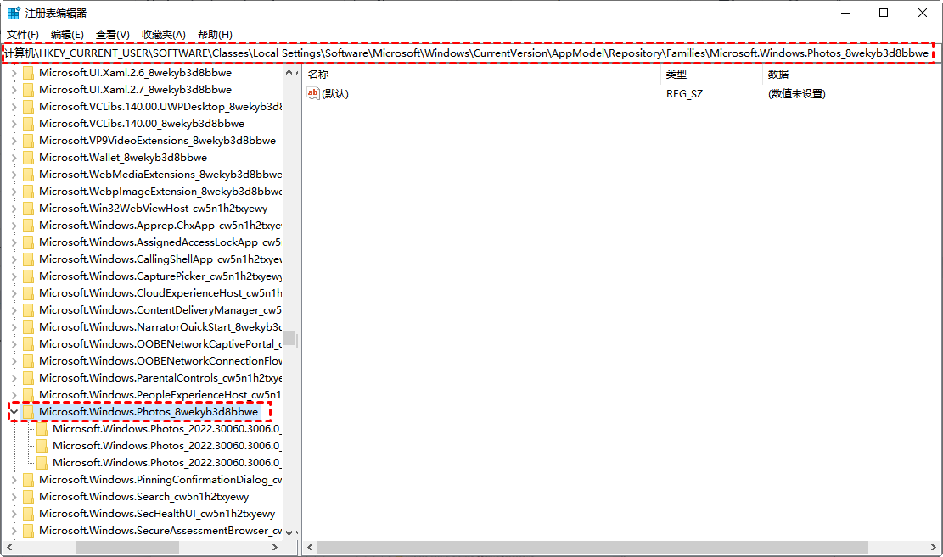Screen dimensions: 943x557
Task: Open the 收藏夹(A) menu
Action: pos(163,34)
